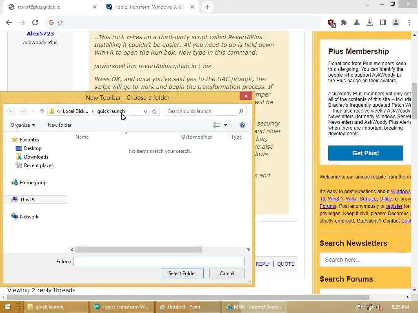
Task: Click the uBlock shield extension icon
Action: click(x=331, y=23)
